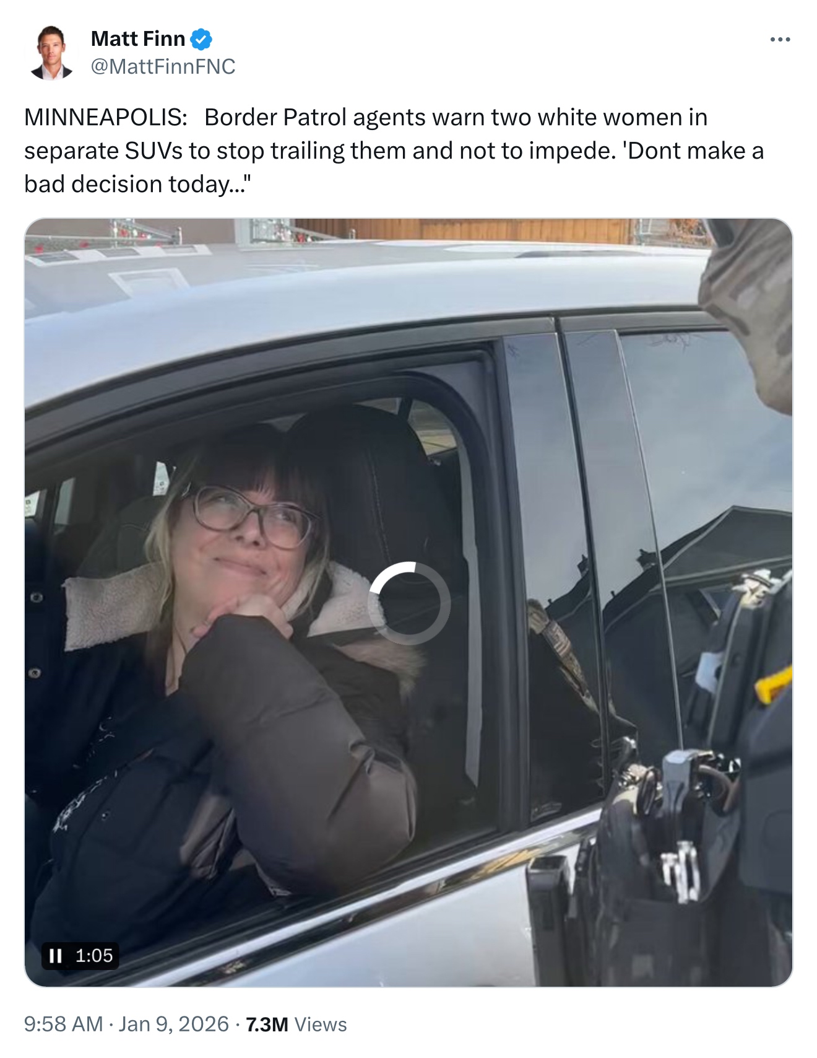Open the 7.3M view count
Screen dimensions: 817x1058
[x=267, y=1025]
